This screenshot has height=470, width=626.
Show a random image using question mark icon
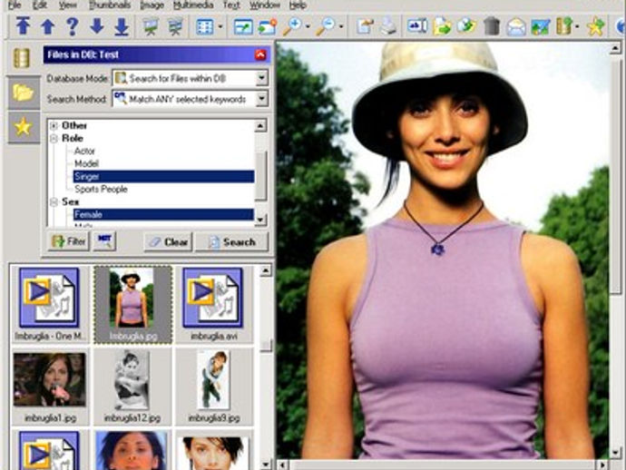73,26
